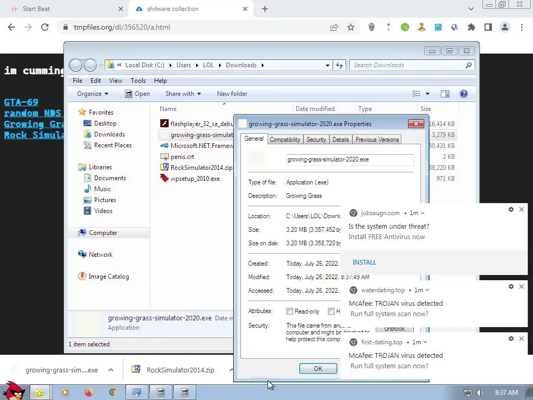Open a new browser tab
Screen dimensions: 533x400
coord(265,9)
